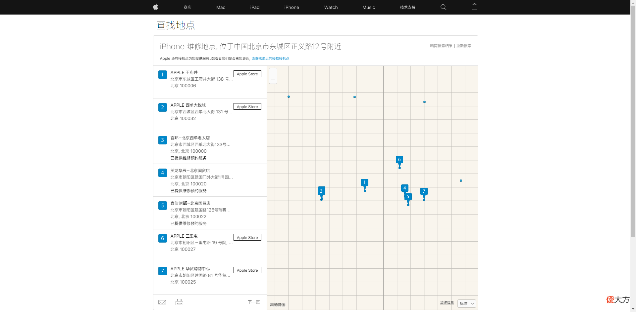Click the 重新搜索 link

click(x=464, y=46)
